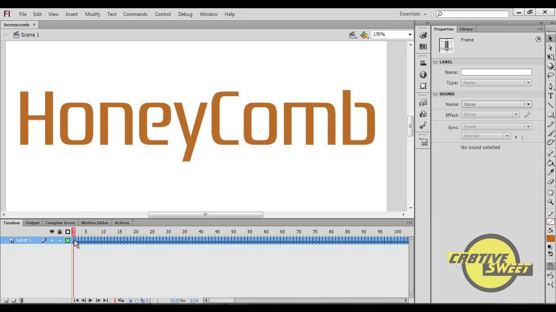This screenshot has height=312, width=556.
Task: Open the Code Snippets panel icon
Action: [424, 103]
